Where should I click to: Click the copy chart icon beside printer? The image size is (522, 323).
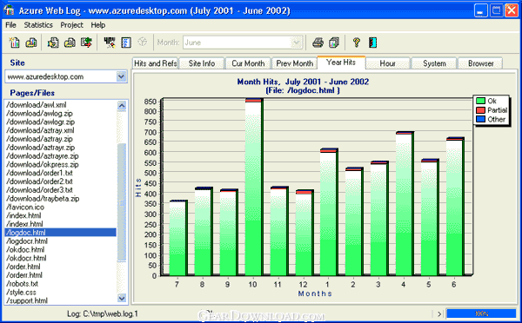click(334, 43)
